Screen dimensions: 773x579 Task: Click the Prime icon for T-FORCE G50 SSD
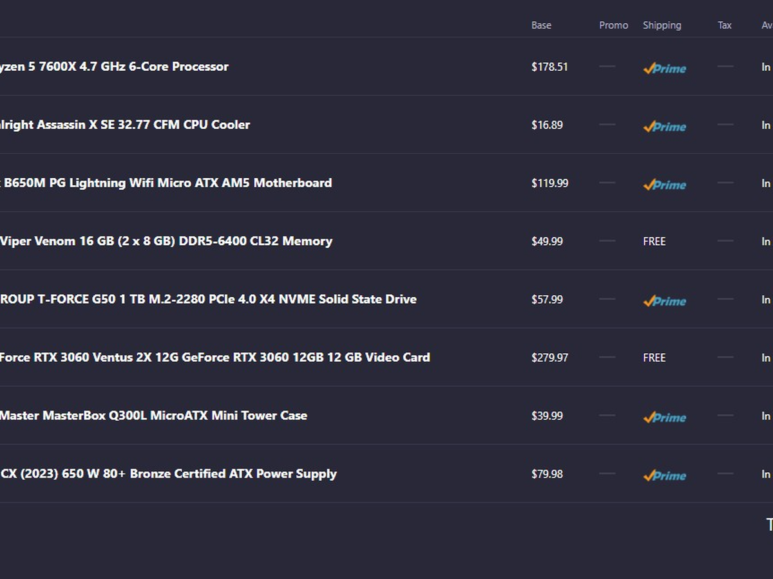pyautogui.click(x=664, y=301)
